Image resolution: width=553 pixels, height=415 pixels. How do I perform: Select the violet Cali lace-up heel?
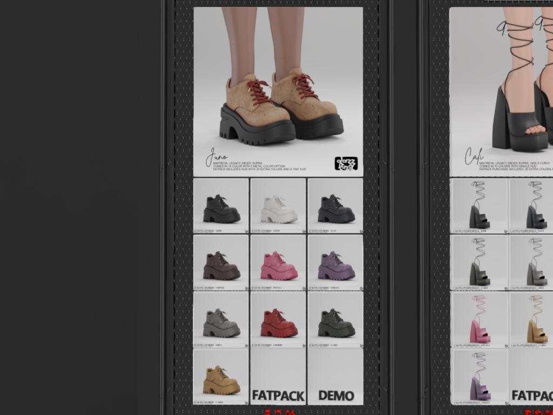pos(478,377)
